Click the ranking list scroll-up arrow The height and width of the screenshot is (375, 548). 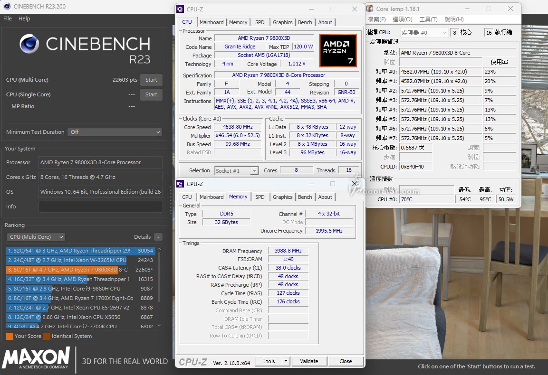coord(159,249)
